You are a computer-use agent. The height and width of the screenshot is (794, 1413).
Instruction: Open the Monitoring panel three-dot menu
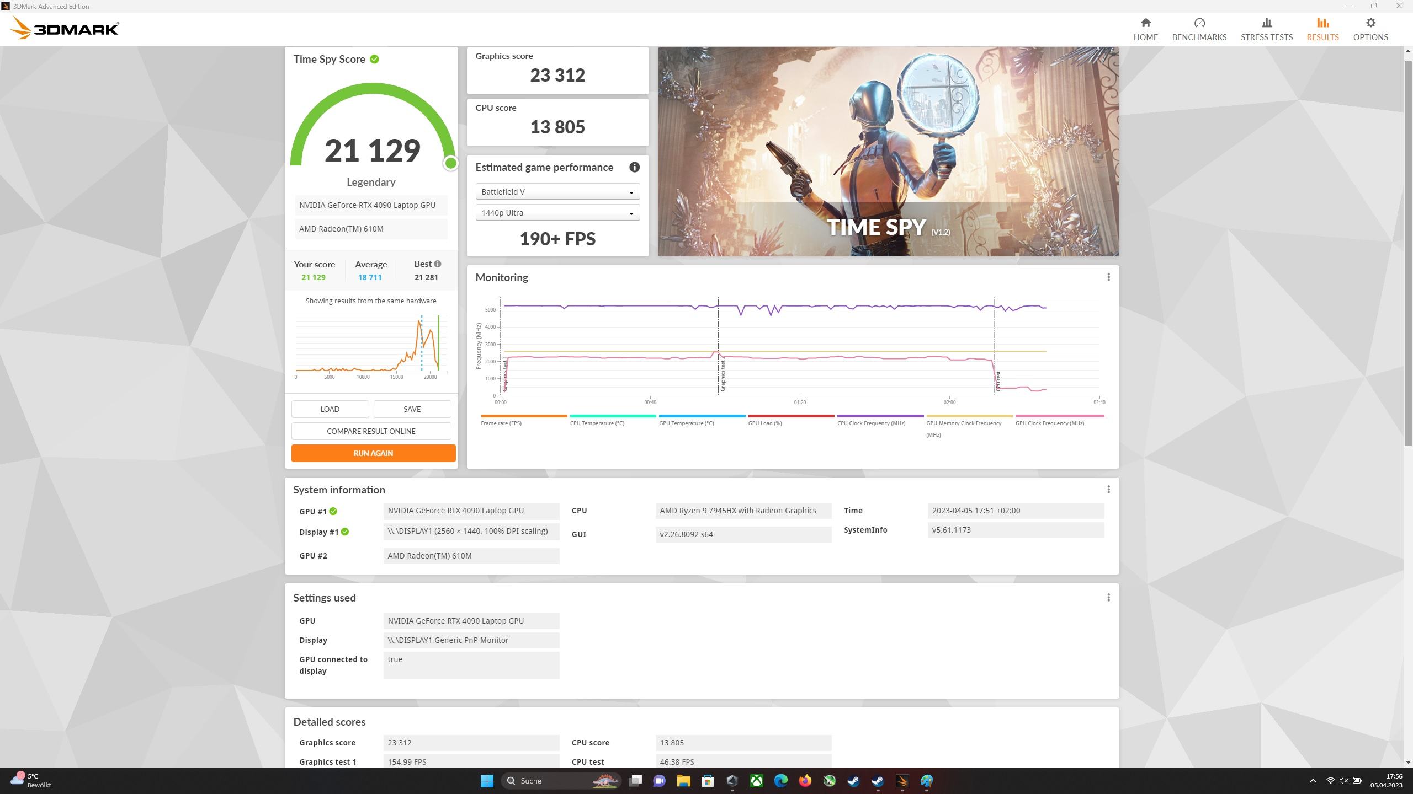[1108, 277]
